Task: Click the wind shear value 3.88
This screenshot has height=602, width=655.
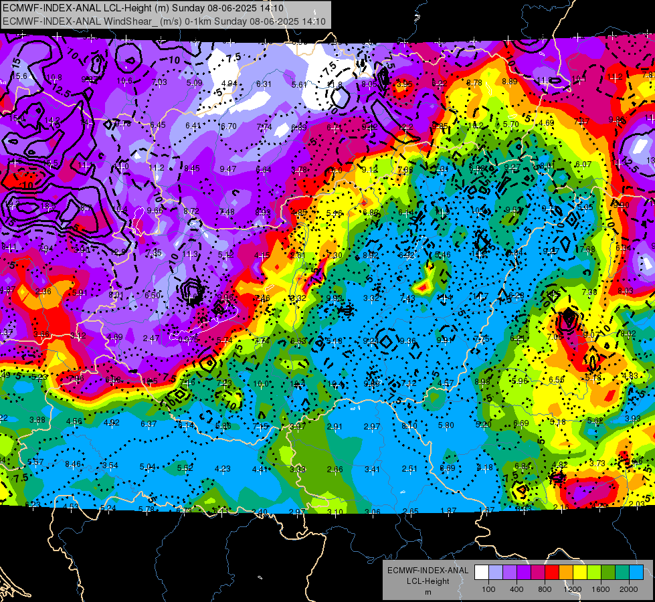Action: click(x=37, y=420)
